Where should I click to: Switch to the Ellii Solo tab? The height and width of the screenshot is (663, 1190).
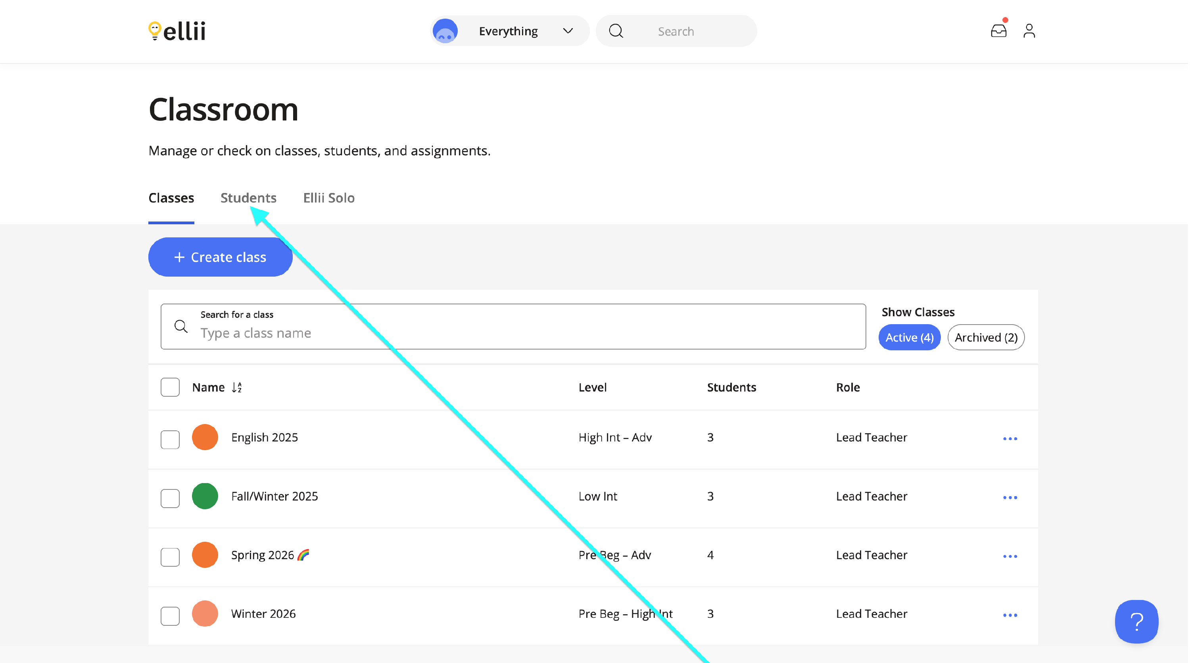tap(328, 198)
